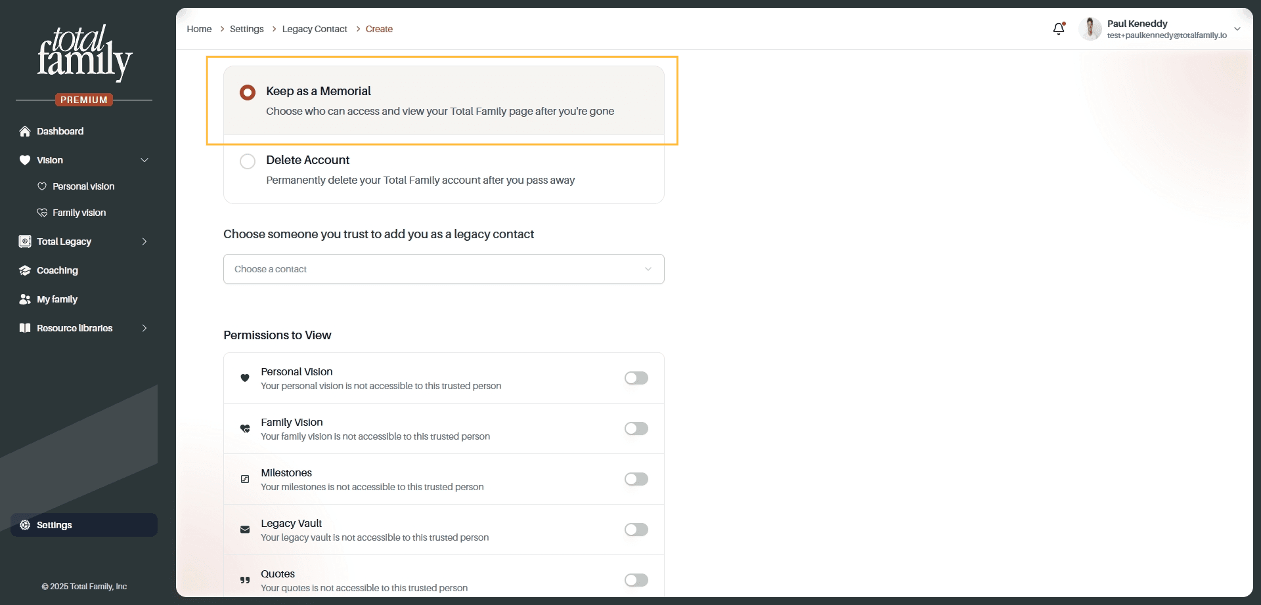This screenshot has width=1261, height=605.
Task: Click the Total Family logo
Action: [x=84, y=54]
